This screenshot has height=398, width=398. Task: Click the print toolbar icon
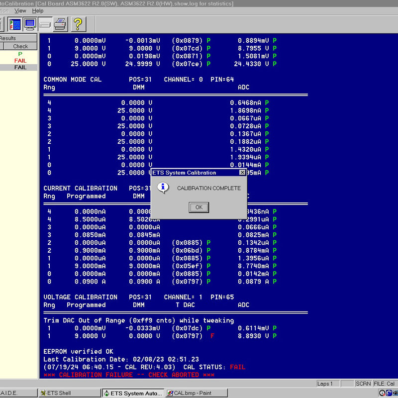pyautogui.click(x=61, y=24)
